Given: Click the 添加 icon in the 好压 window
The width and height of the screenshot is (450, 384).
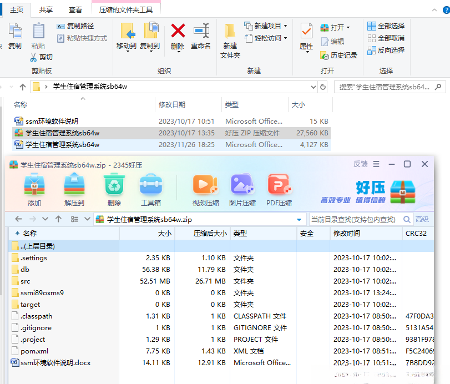Looking at the screenshot, I should [x=34, y=184].
